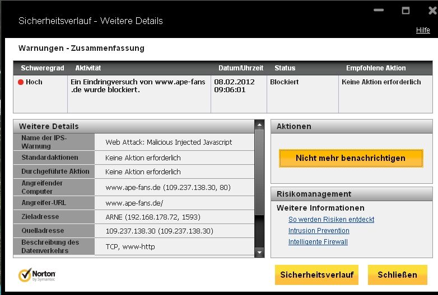
Task: Open the So werden Risiken entdeckt link
Action: [331, 220]
